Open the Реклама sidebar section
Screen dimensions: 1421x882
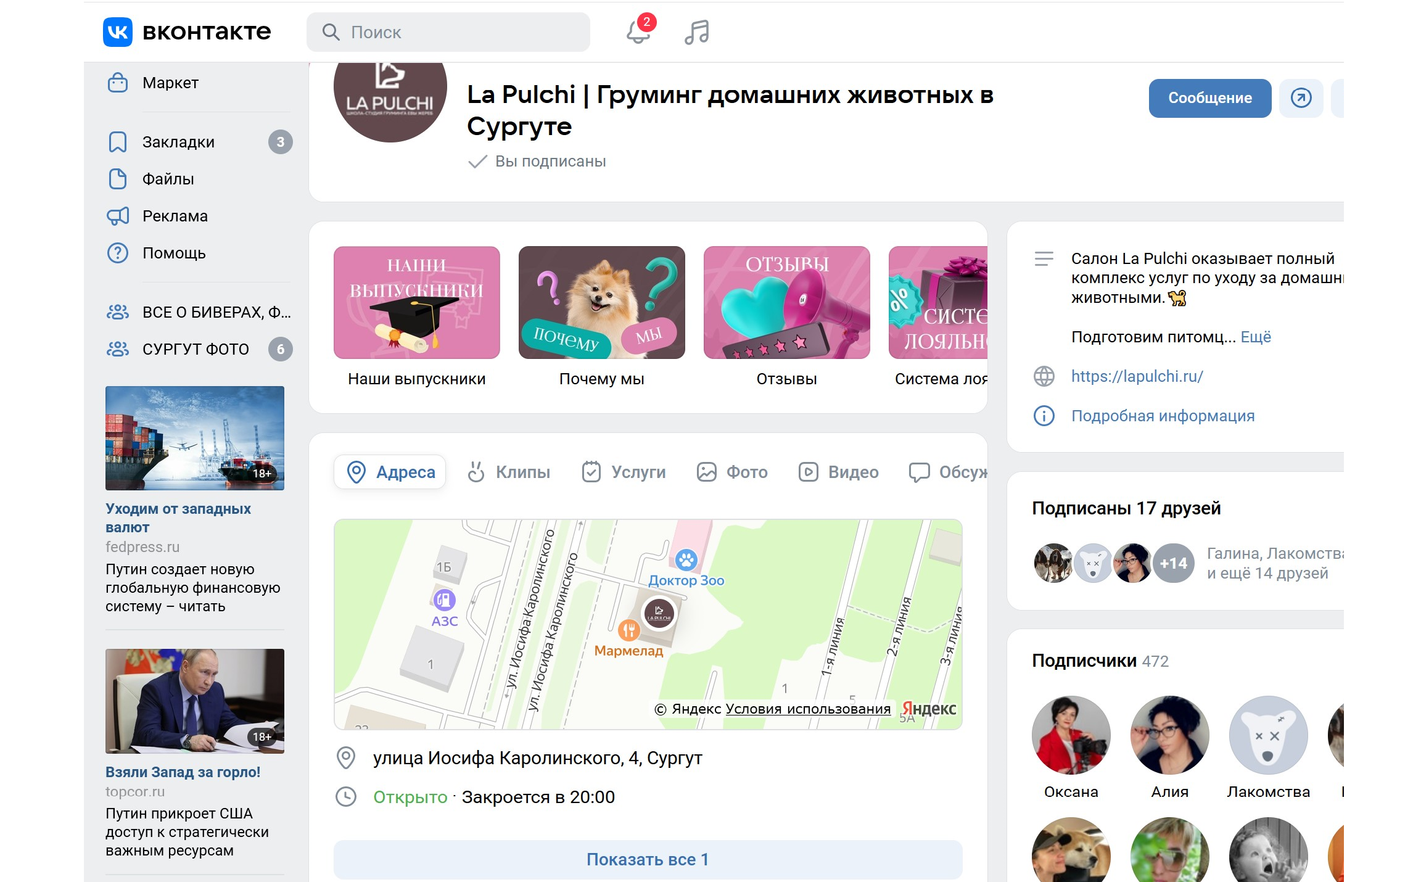(x=175, y=216)
